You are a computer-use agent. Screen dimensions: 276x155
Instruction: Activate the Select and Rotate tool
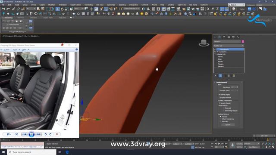[x=62, y=9]
